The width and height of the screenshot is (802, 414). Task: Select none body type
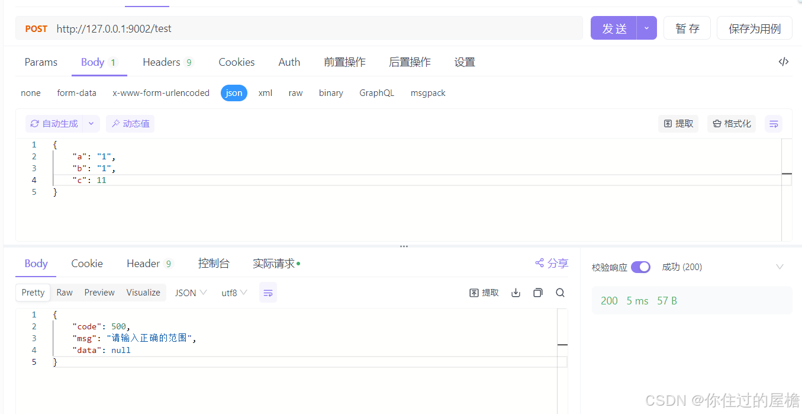(31, 93)
